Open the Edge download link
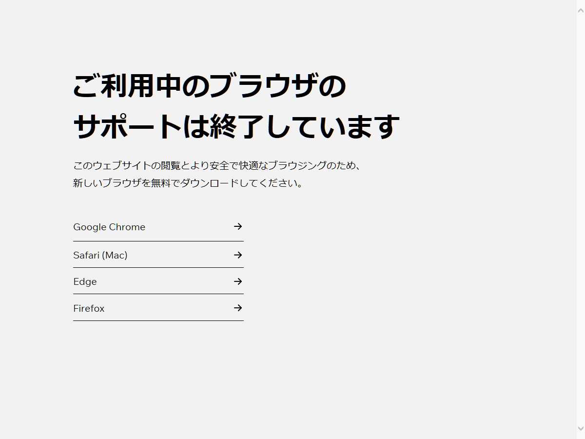This screenshot has height=439, width=585. click(158, 281)
